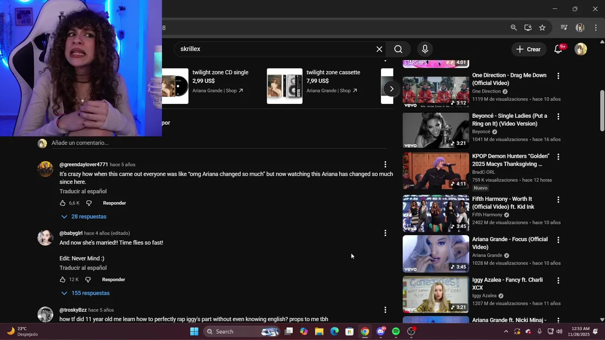
Task: Open Chrome three-dot menu
Action: tap(596, 28)
